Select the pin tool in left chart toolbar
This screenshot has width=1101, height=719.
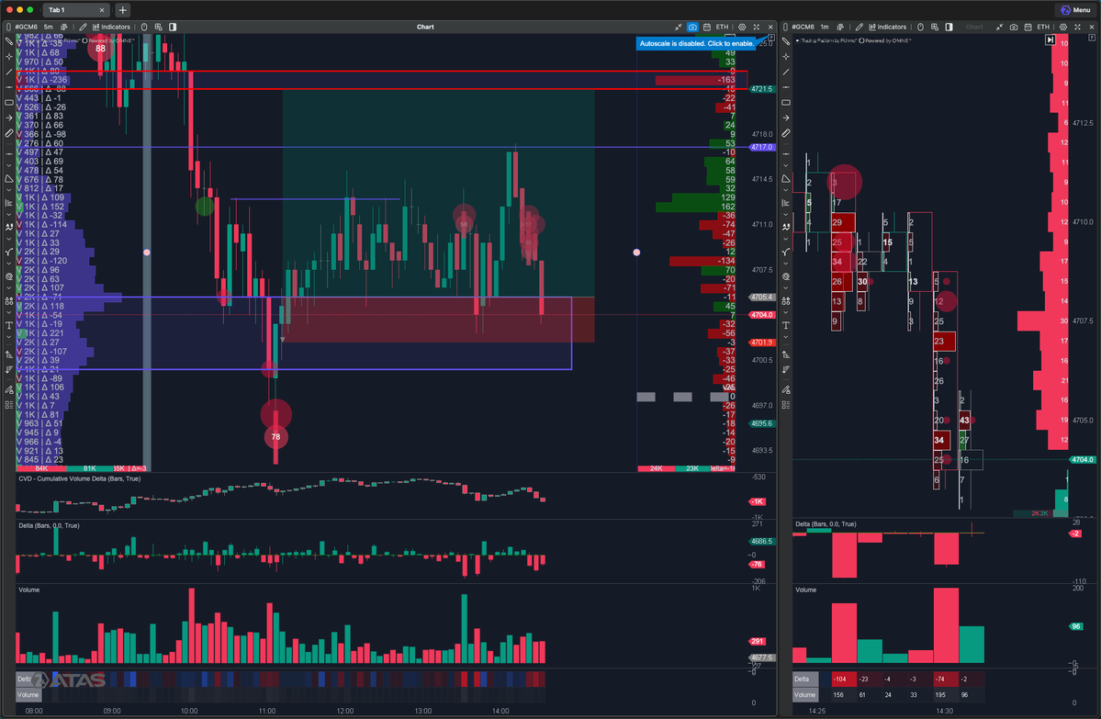pyautogui.click(x=8, y=41)
